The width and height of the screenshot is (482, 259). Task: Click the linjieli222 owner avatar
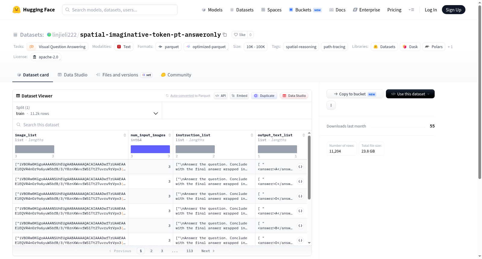[49, 35]
